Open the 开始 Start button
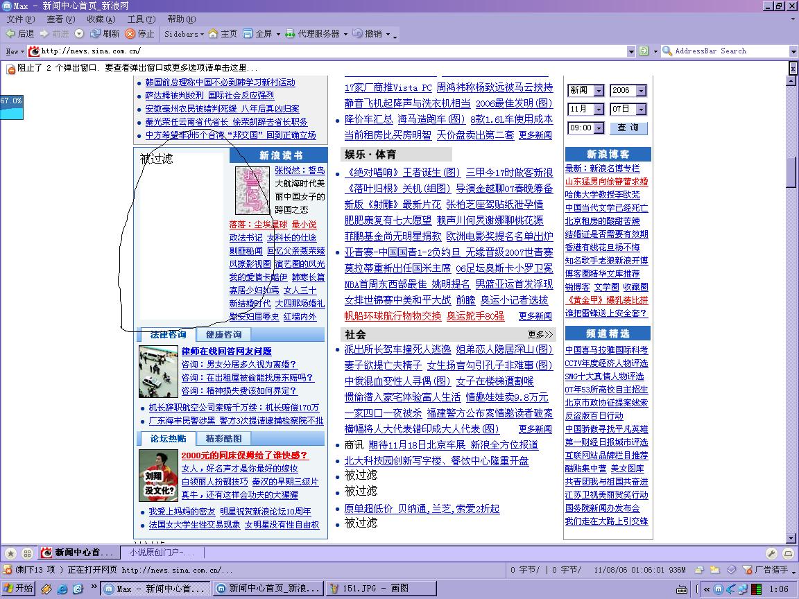 point(19,589)
